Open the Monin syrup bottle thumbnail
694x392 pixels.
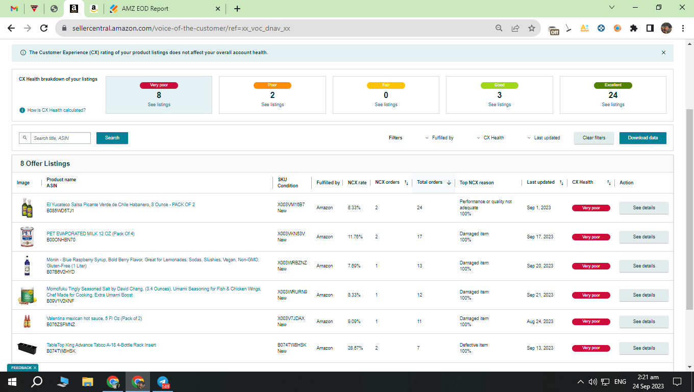pos(27,266)
